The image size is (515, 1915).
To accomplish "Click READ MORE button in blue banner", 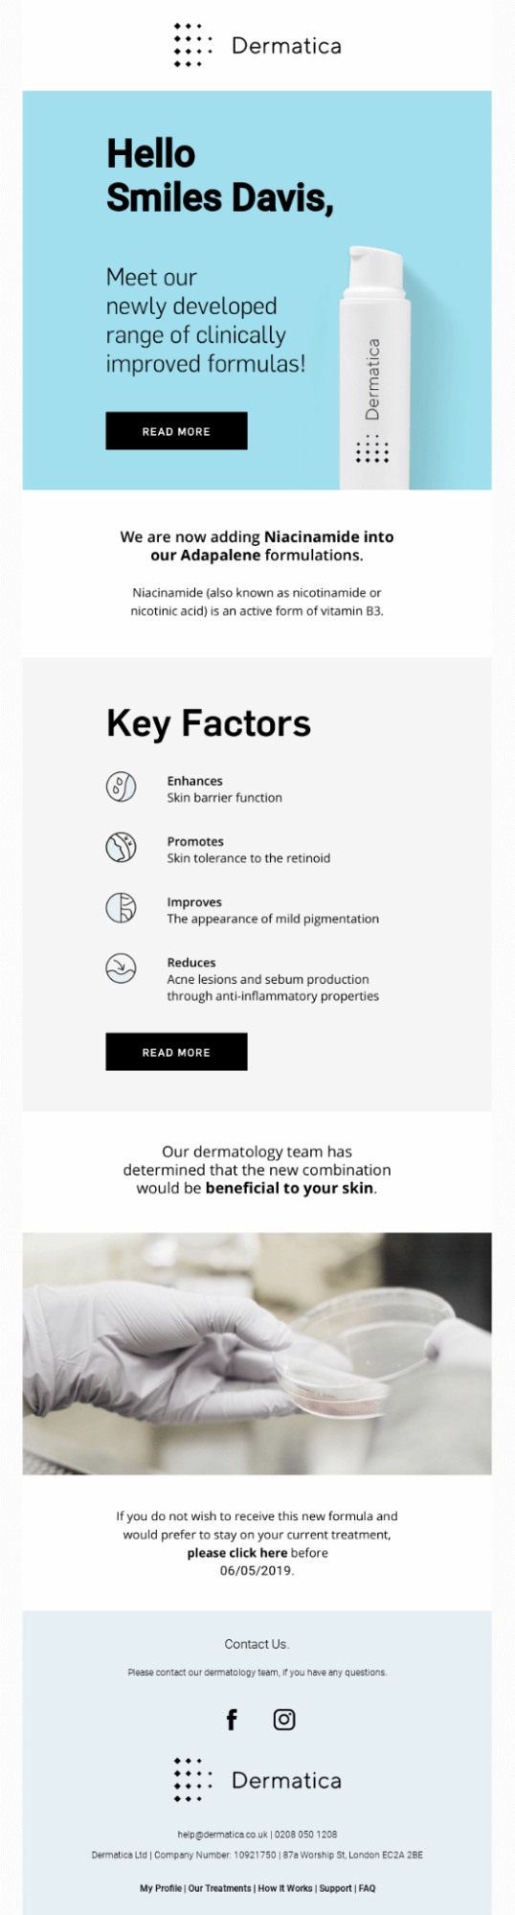I will click(x=176, y=431).
